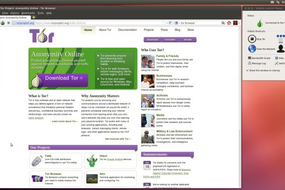Image resolution: width=285 pixels, height=190 pixels.
Task: Click the Stop Tor icon in Vidalia
Action: tap(251, 38)
